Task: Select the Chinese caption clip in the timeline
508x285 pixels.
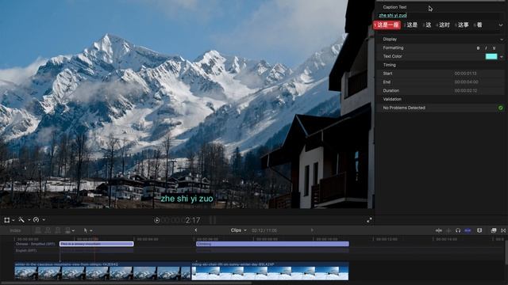Action: click(97, 244)
